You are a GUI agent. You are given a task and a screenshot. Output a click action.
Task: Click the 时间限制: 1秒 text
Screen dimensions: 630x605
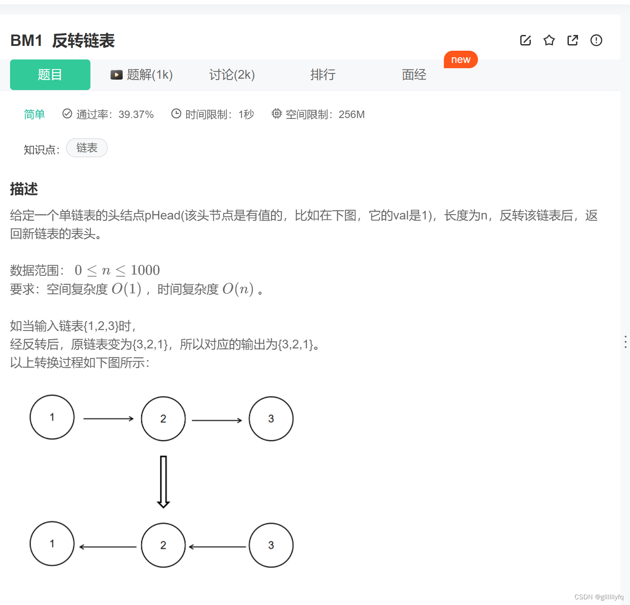(220, 115)
